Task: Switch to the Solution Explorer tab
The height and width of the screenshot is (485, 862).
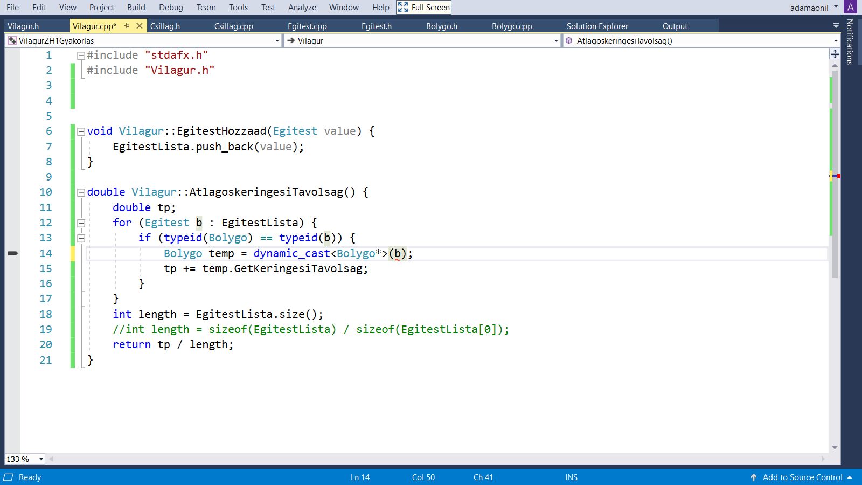Action: pos(597,26)
